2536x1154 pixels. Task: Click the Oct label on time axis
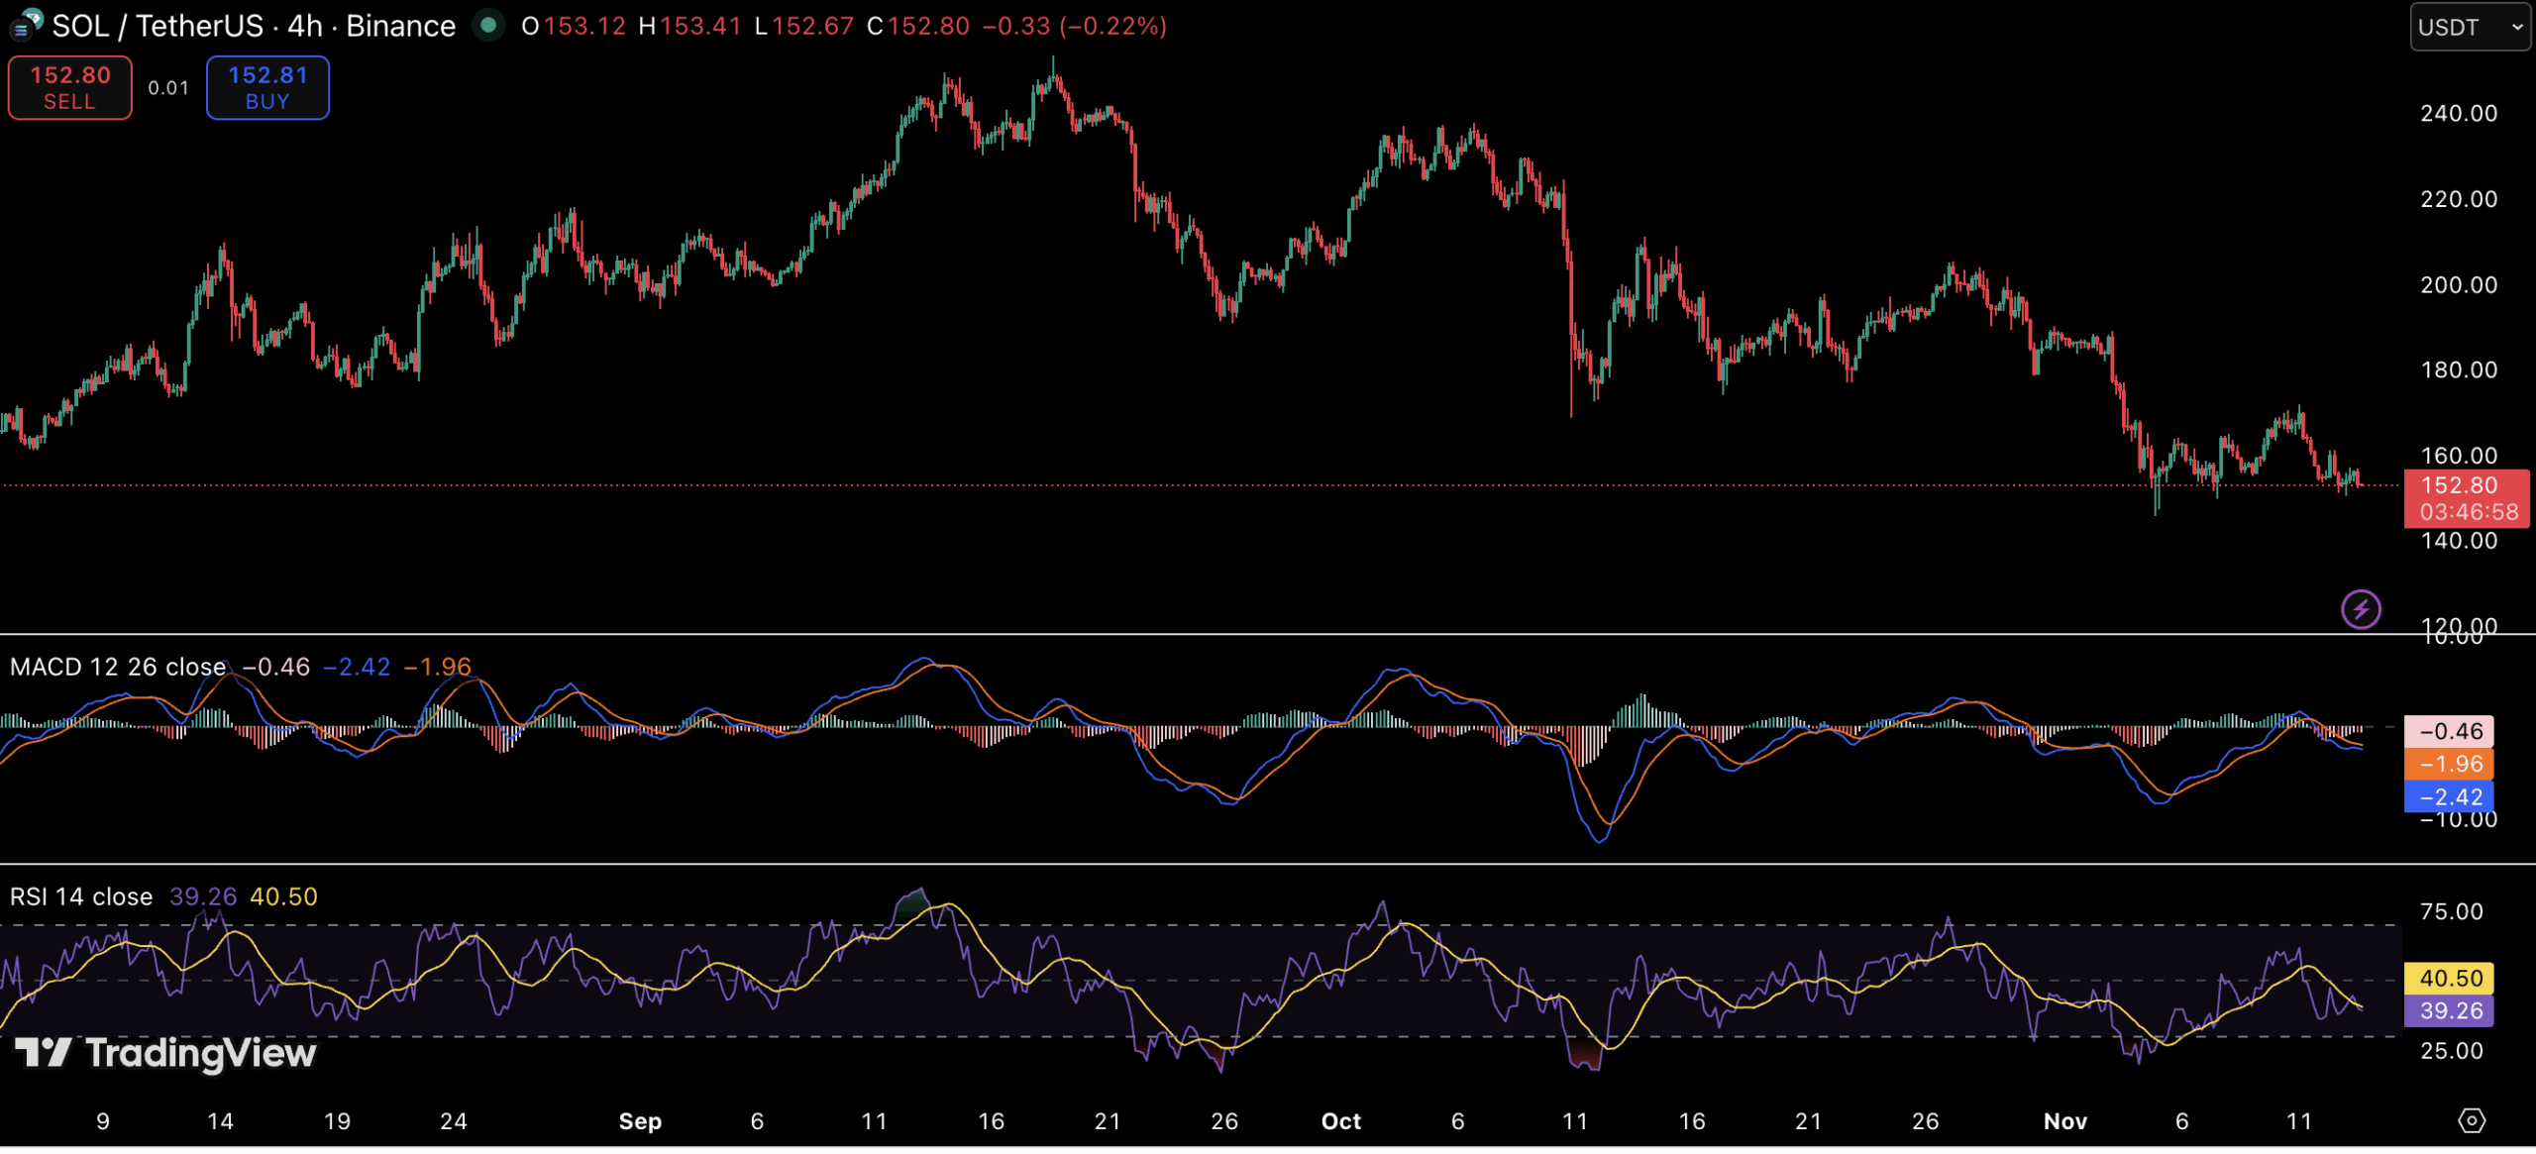pyautogui.click(x=1341, y=1122)
